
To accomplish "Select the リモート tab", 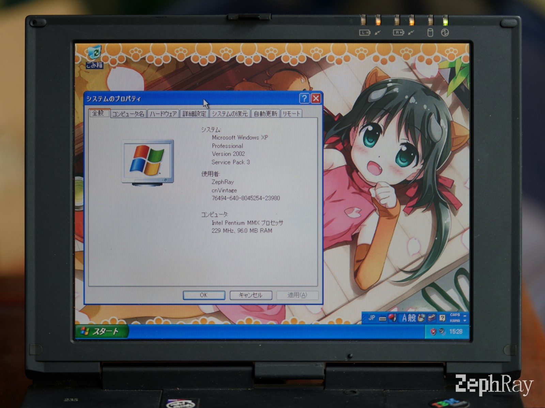I will pyautogui.click(x=291, y=114).
